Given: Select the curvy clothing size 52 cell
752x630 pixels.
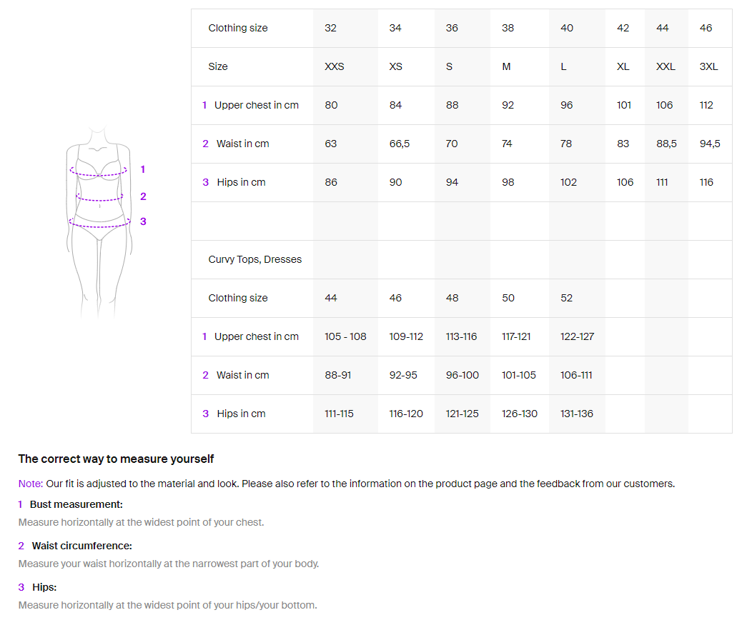Looking at the screenshot, I should coord(566,298).
